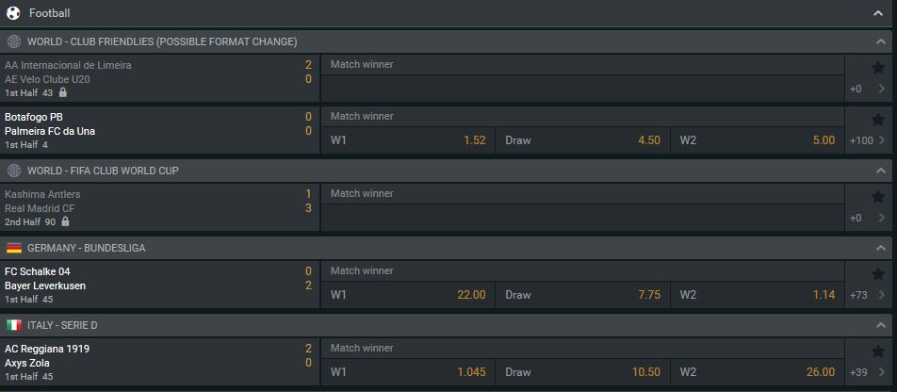The height and width of the screenshot is (392, 897).
Task: Collapse the Football section
Action: point(878,13)
